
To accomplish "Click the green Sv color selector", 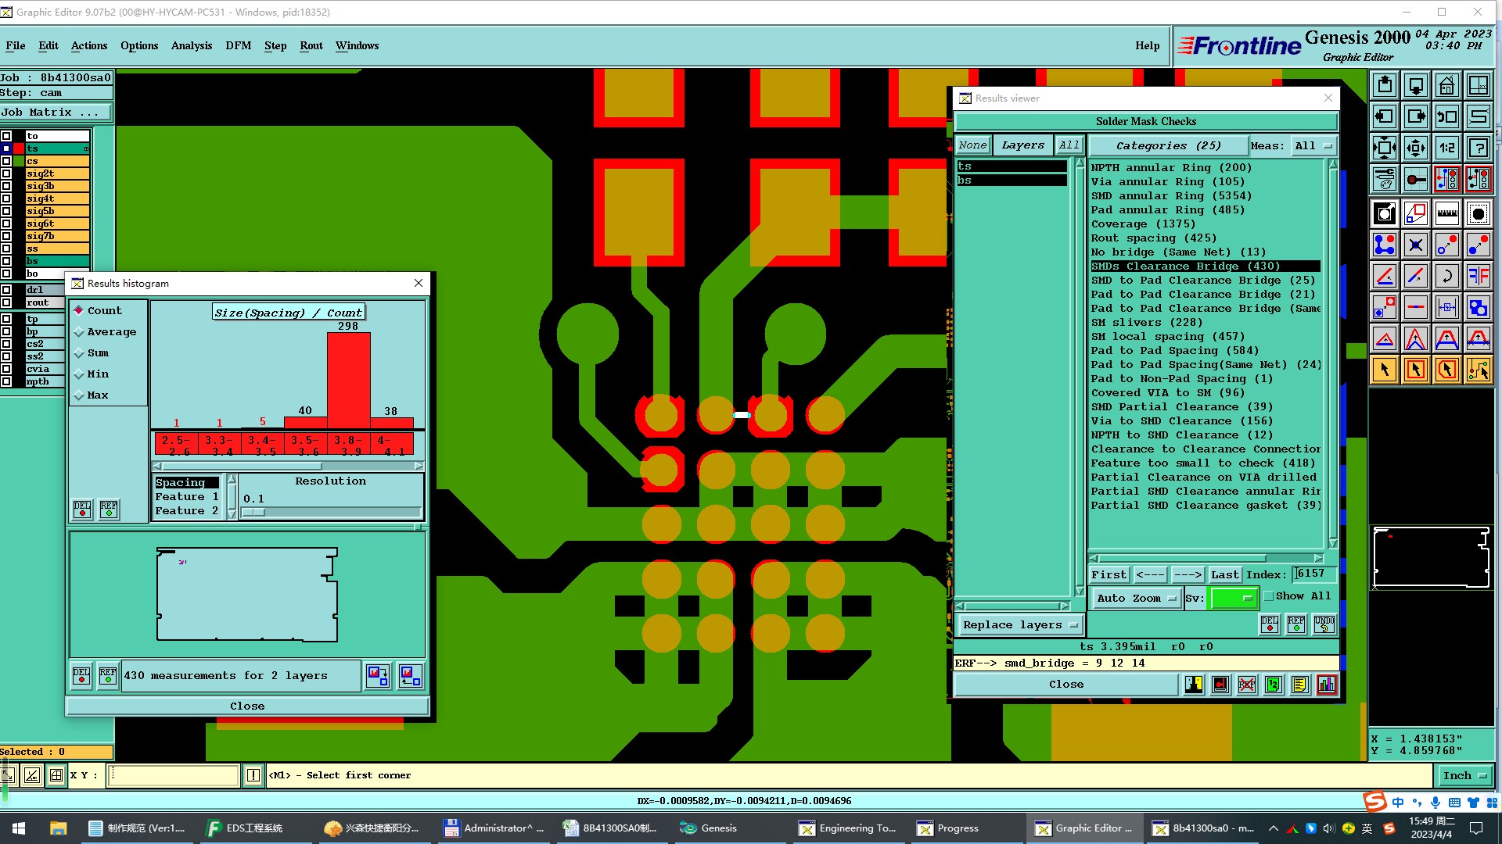I will click(x=1233, y=599).
